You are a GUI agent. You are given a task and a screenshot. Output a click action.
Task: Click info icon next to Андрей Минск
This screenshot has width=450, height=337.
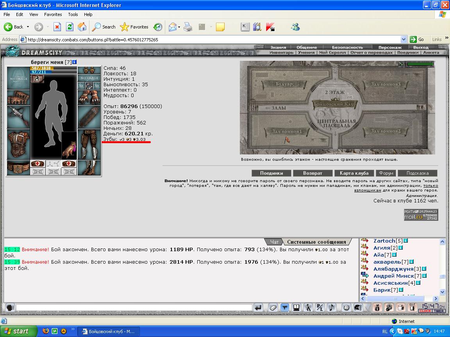coord(424,276)
